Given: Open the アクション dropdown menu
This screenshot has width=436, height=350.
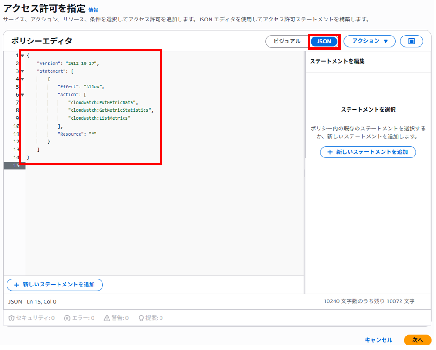Looking at the screenshot, I should pos(370,41).
